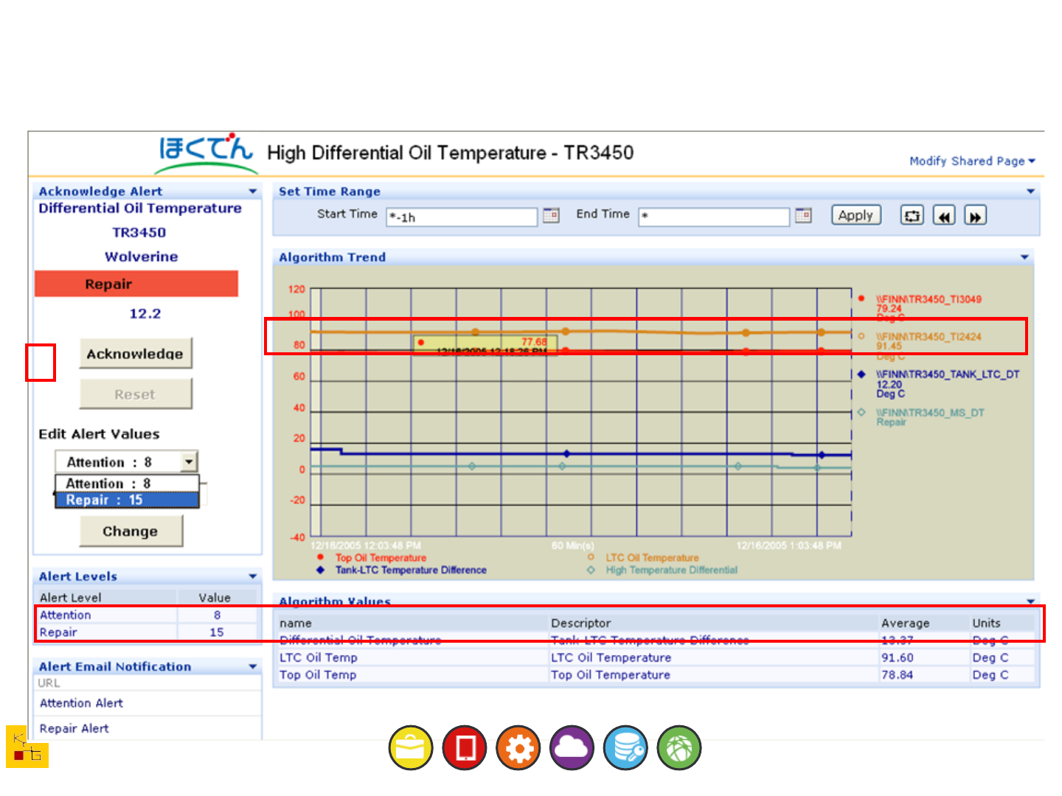Open the Modify Shared Page menu
This screenshot has width=1062, height=796.
[x=972, y=161]
